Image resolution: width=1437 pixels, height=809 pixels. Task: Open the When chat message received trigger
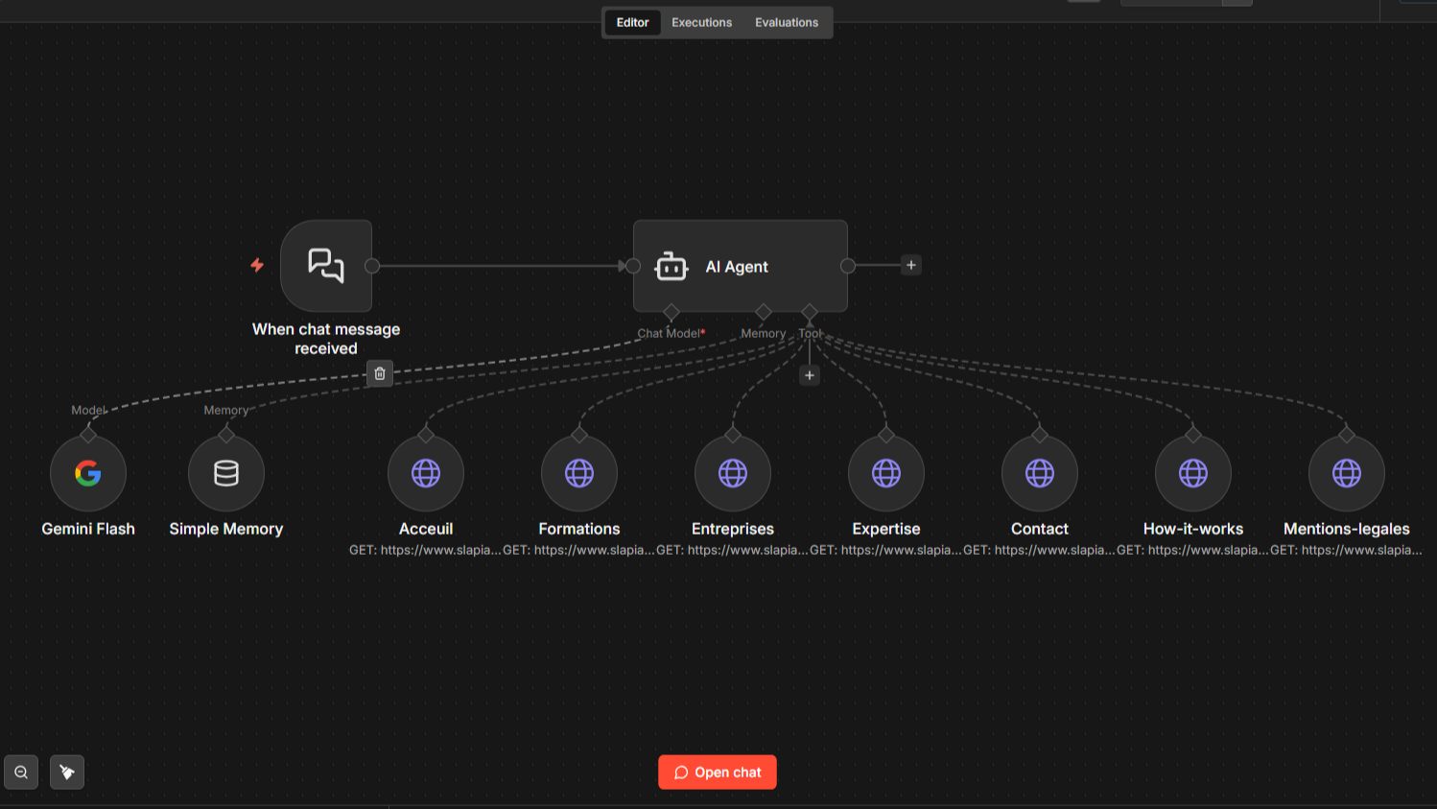click(x=325, y=266)
